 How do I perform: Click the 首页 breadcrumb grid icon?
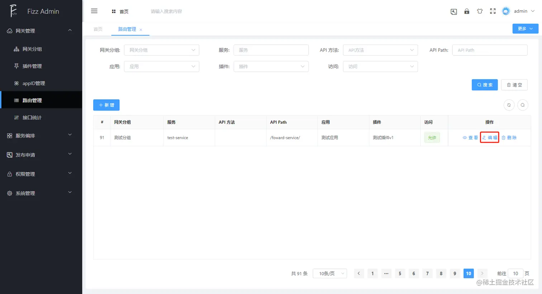pyautogui.click(x=114, y=11)
